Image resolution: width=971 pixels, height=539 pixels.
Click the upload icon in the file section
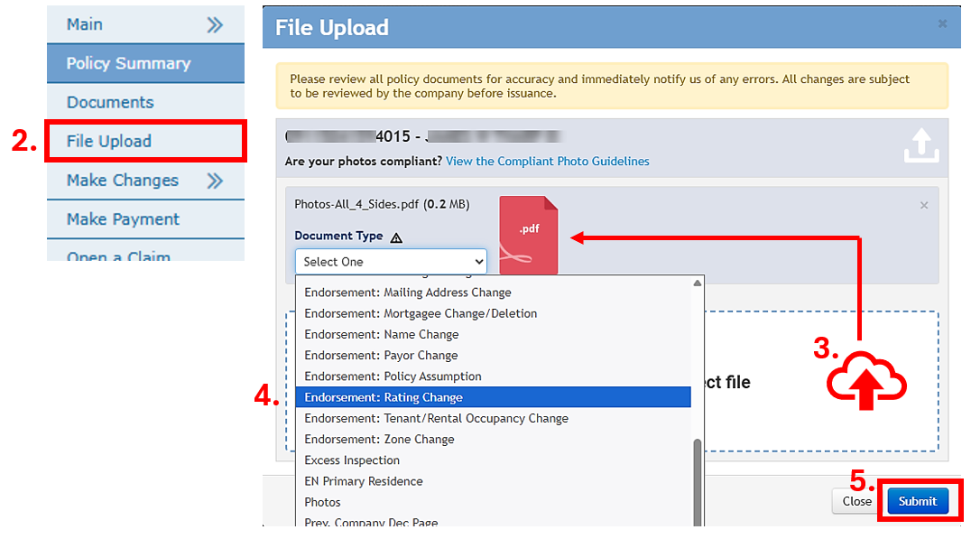tap(921, 145)
